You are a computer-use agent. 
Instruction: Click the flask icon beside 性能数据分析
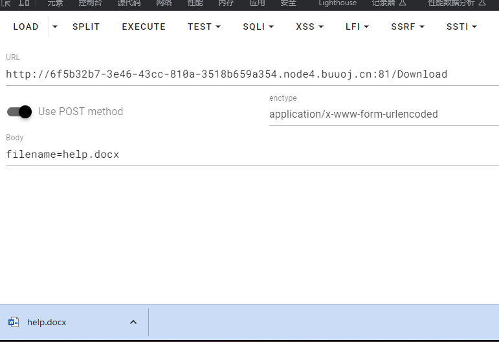tap(482, 3)
